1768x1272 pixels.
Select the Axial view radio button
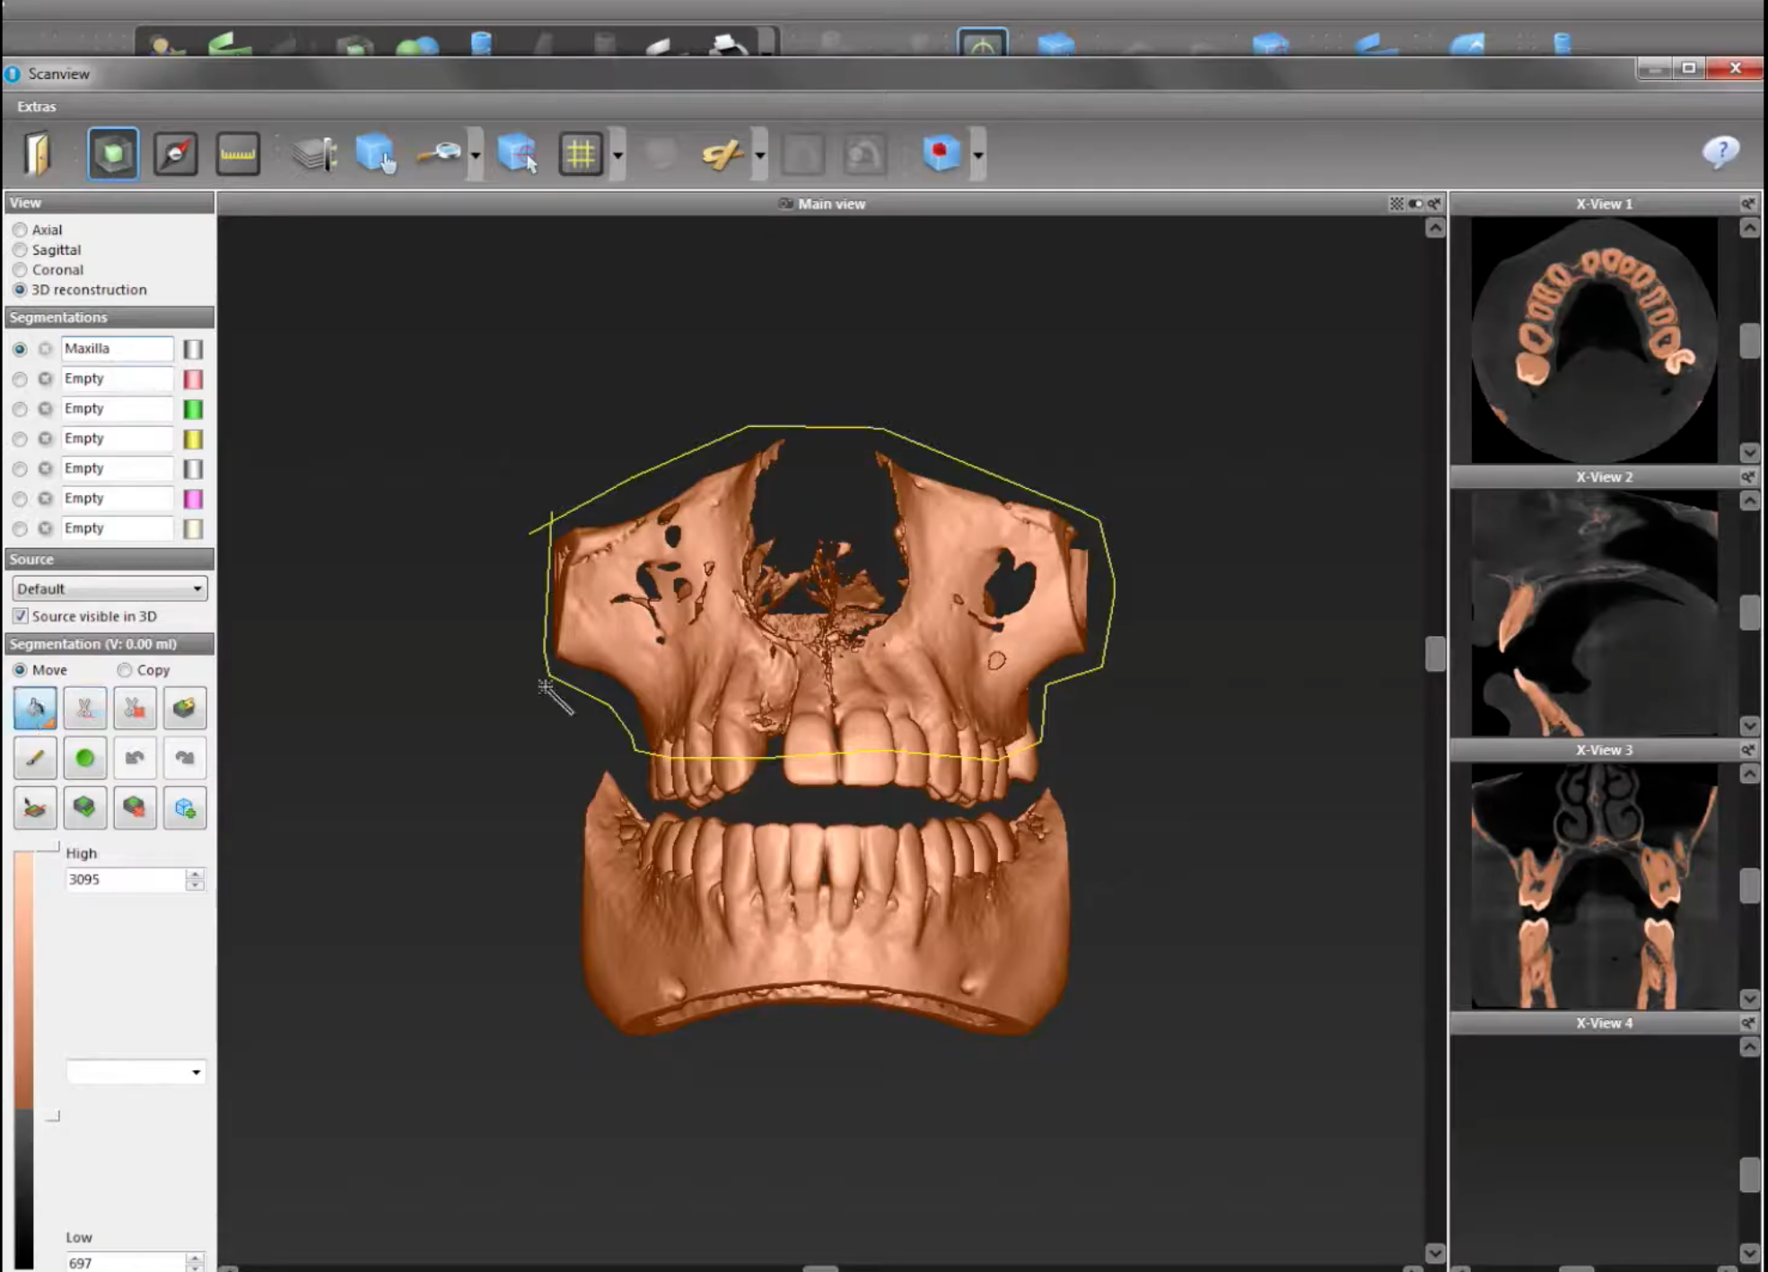[x=20, y=230]
